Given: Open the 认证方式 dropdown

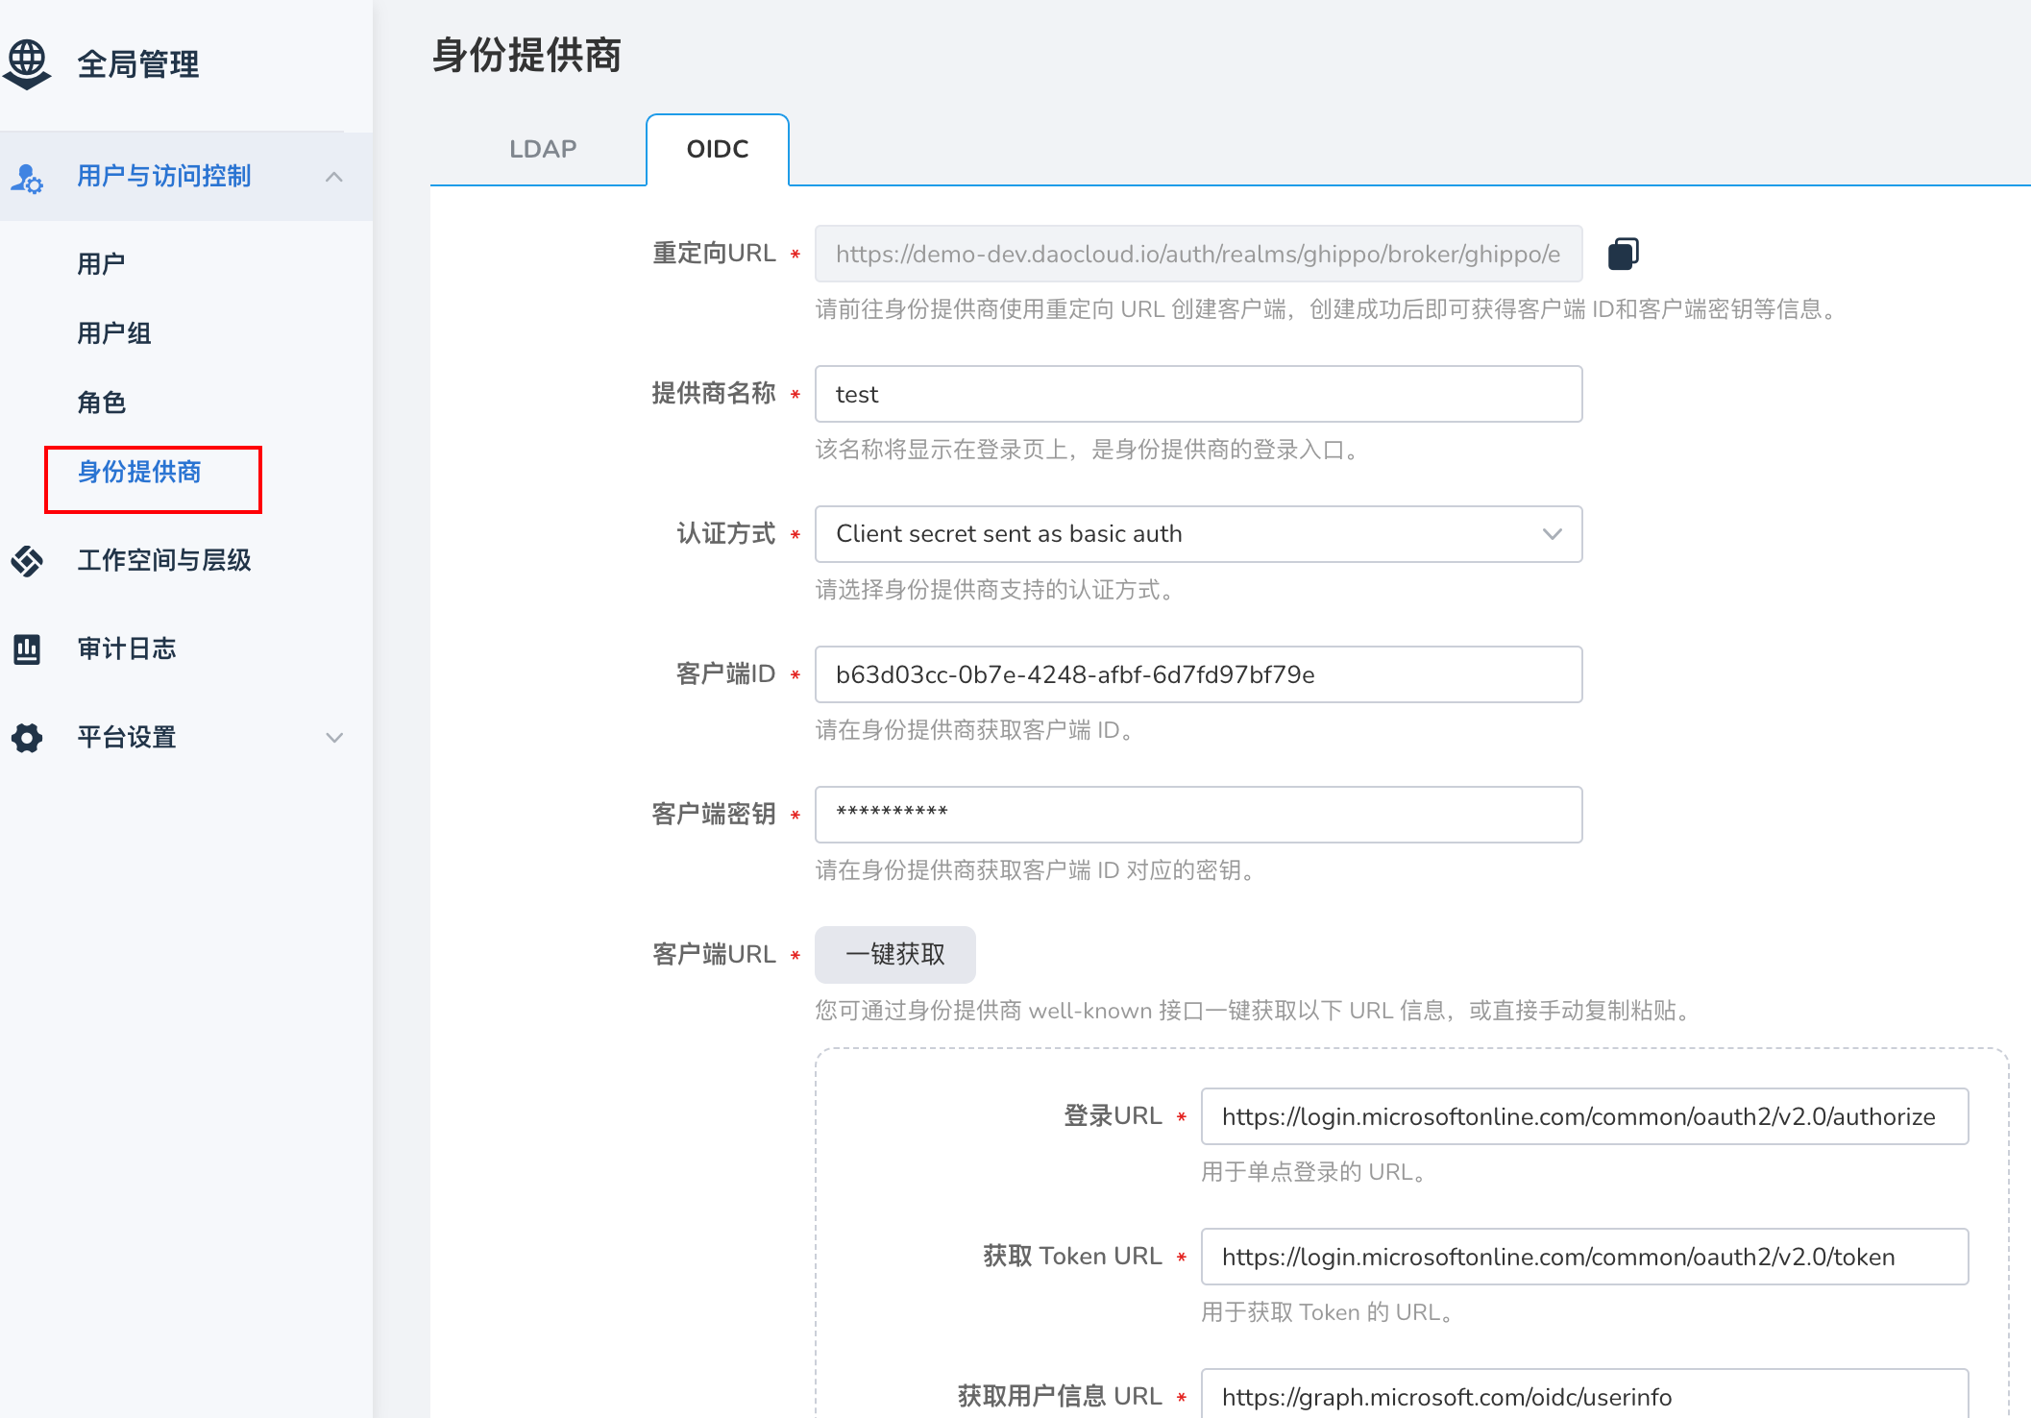Looking at the screenshot, I should click(x=1198, y=534).
